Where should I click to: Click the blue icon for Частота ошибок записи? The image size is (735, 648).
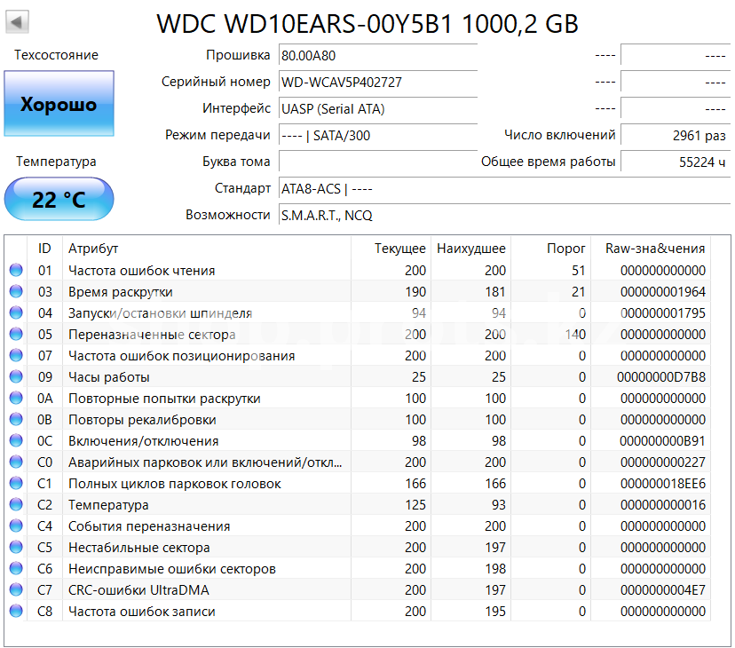pyautogui.click(x=16, y=612)
